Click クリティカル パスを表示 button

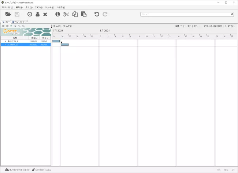213,26
